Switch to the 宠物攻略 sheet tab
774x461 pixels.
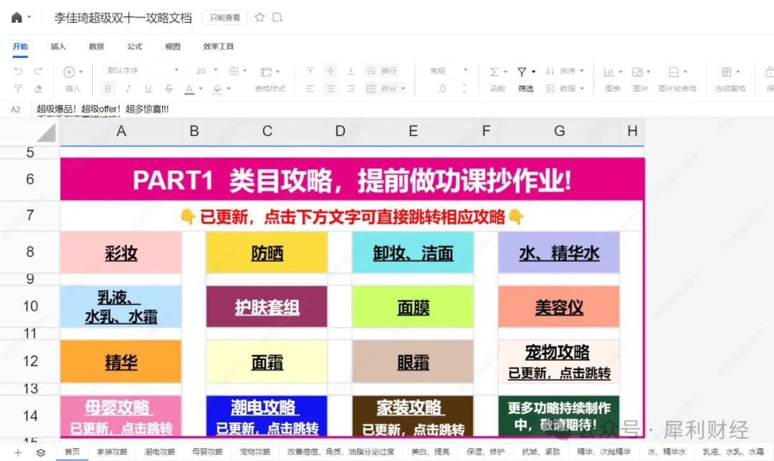pos(255,452)
